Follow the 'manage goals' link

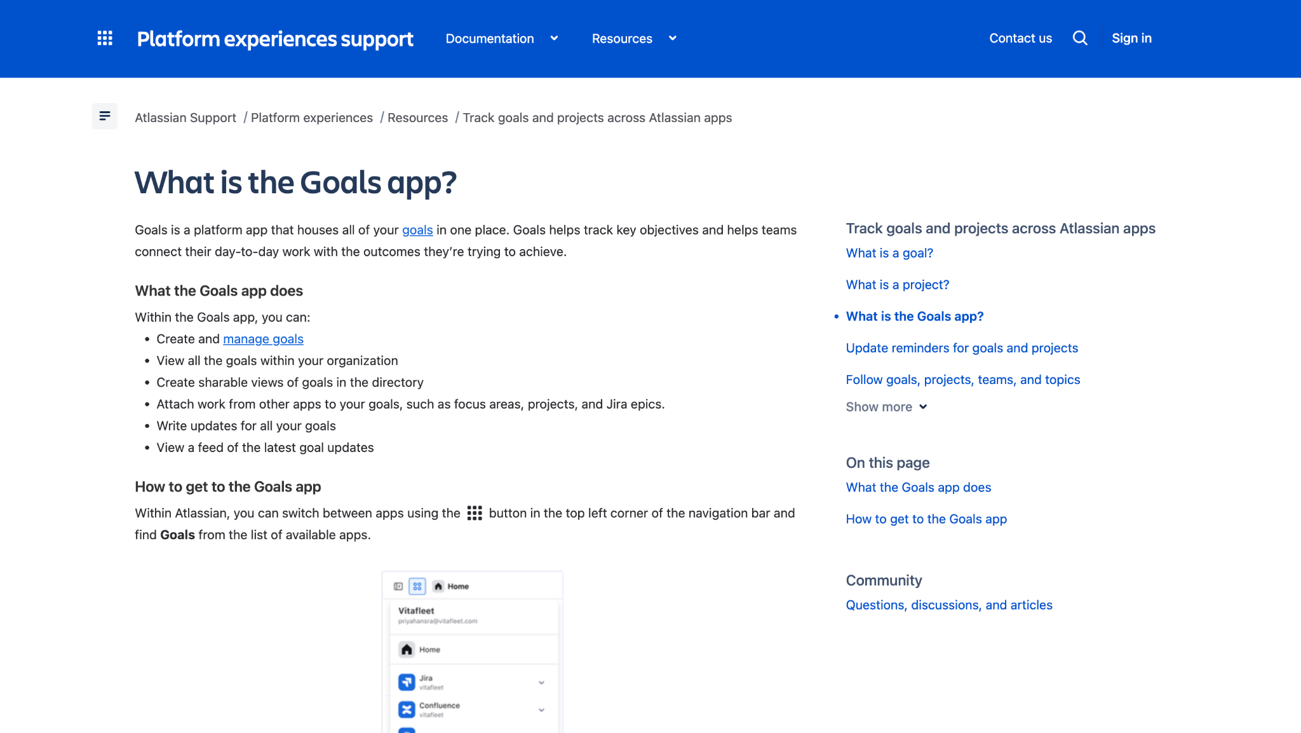click(263, 339)
